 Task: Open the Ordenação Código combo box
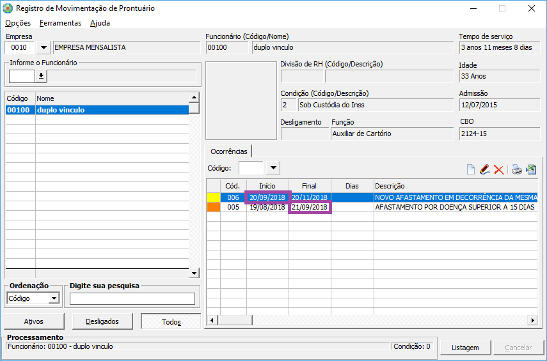tap(54, 298)
